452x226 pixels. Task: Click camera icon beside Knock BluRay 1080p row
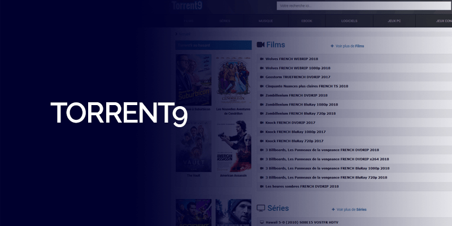pyautogui.click(x=262, y=132)
